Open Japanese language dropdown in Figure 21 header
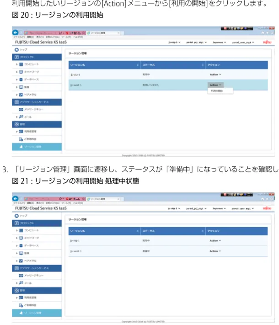The width and height of the screenshot is (279, 325). point(219,208)
